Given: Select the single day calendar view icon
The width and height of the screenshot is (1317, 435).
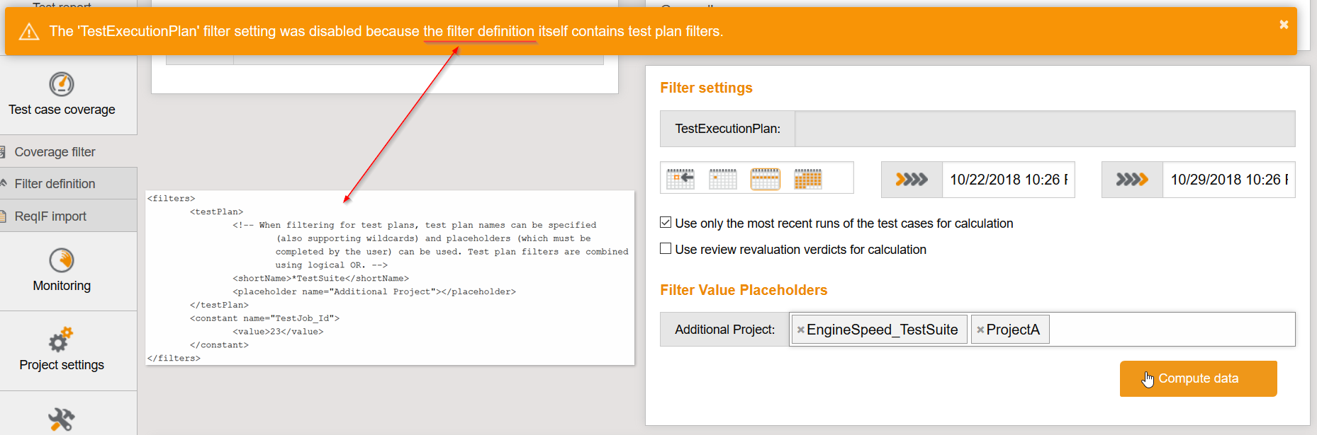Looking at the screenshot, I should click(723, 178).
